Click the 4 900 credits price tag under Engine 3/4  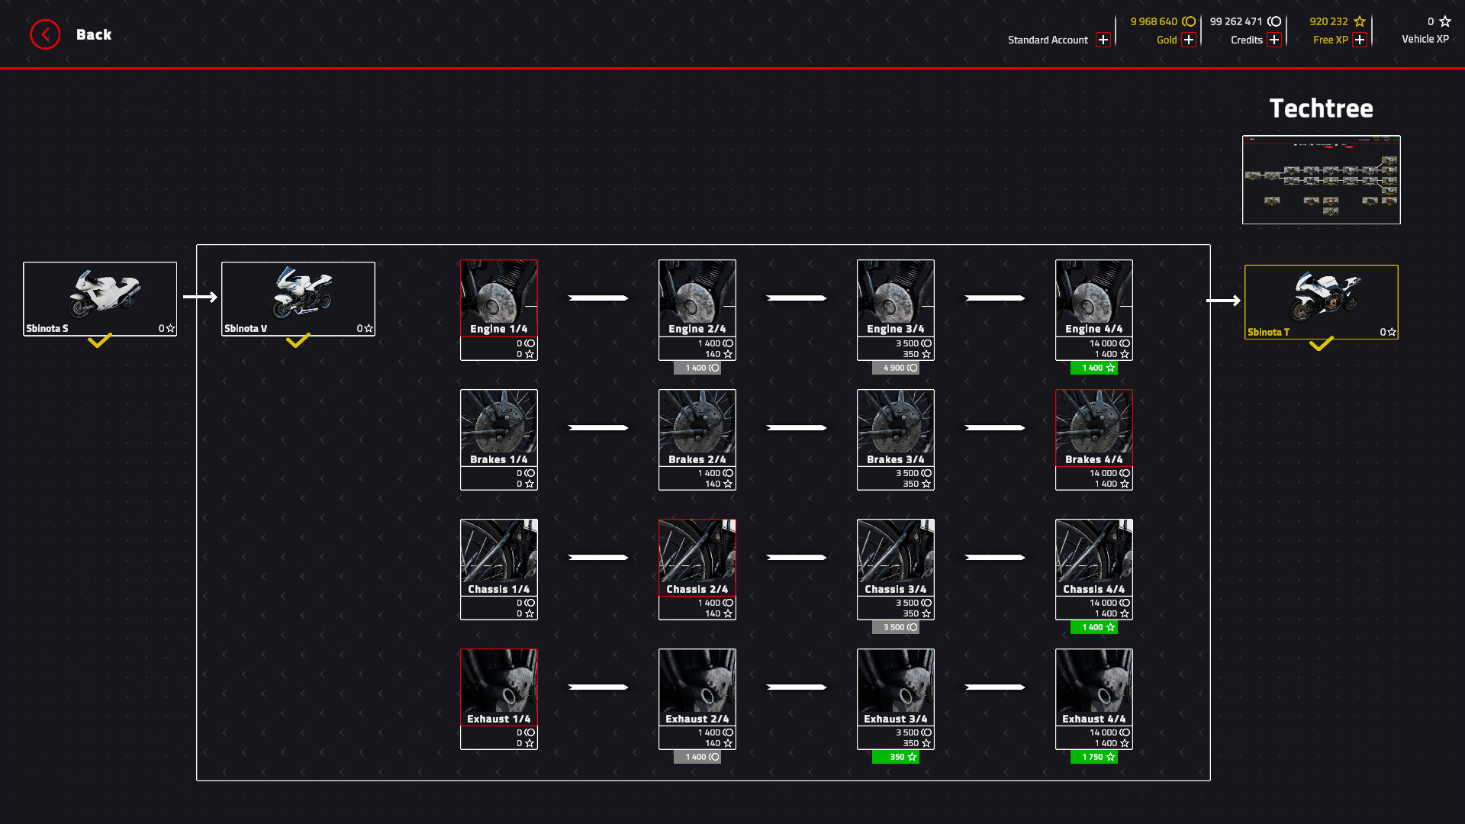[895, 367]
